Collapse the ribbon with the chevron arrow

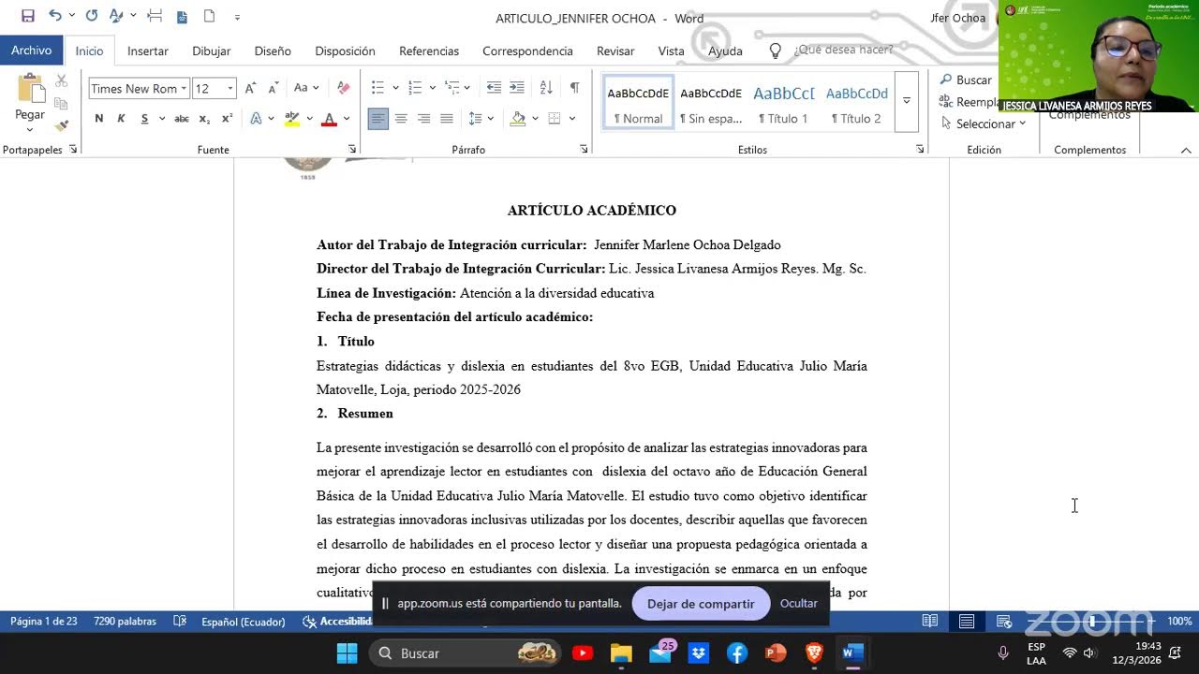click(x=1186, y=150)
